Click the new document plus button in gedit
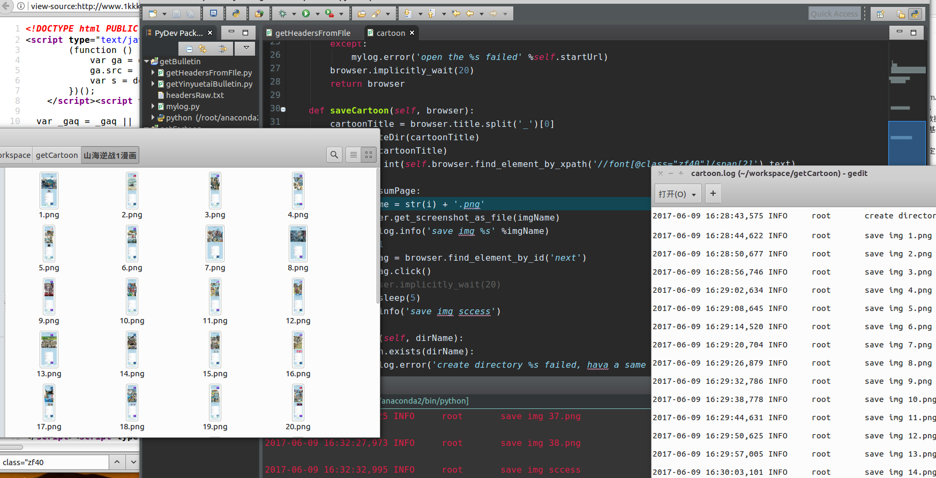 tap(713, 193)
